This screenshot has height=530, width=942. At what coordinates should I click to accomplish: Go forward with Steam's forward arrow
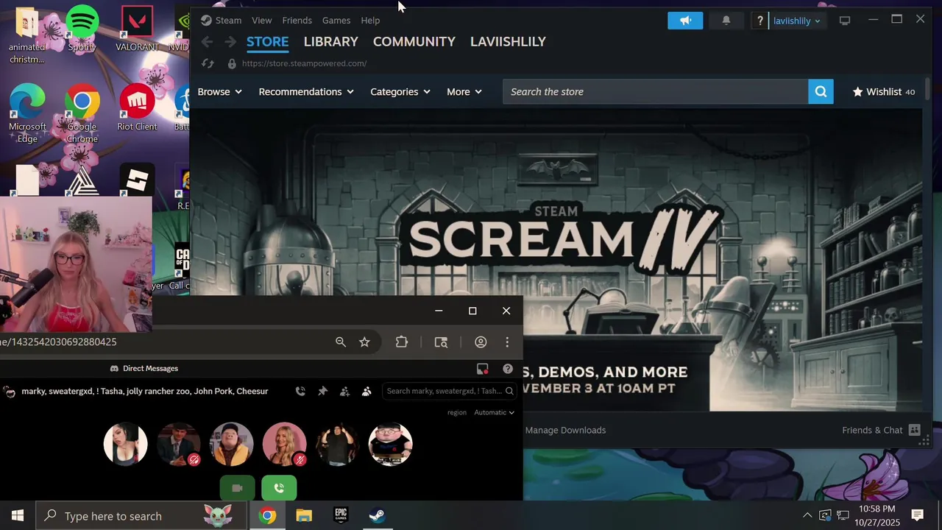coord(230,42)
